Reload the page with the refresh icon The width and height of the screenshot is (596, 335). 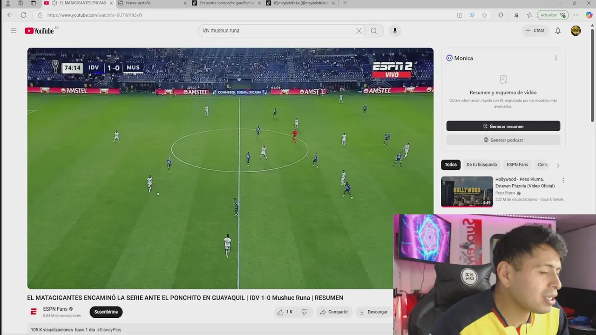(x=23, y=15)
